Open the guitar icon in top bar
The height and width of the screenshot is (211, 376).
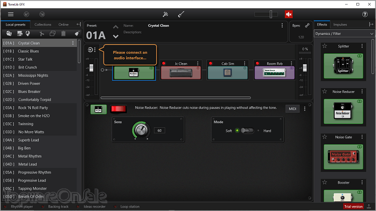181,14
